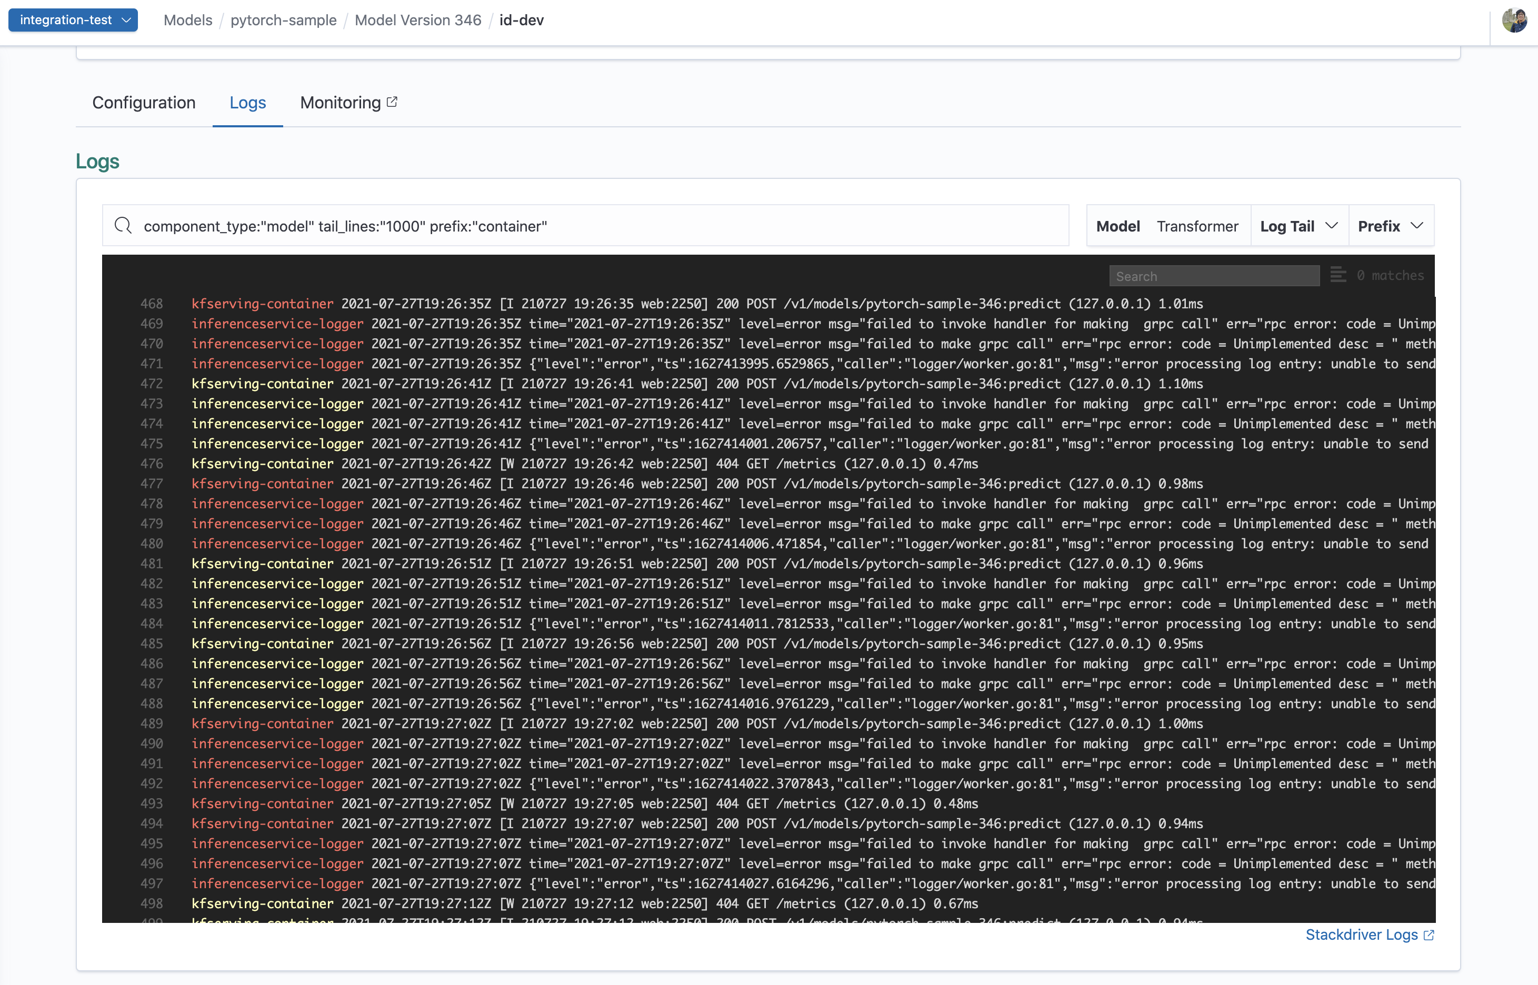Select the Logs tab

pyautogui.click(x=247, y=103)
